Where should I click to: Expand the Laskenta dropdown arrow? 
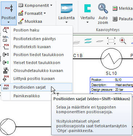[x=66, y=22]
